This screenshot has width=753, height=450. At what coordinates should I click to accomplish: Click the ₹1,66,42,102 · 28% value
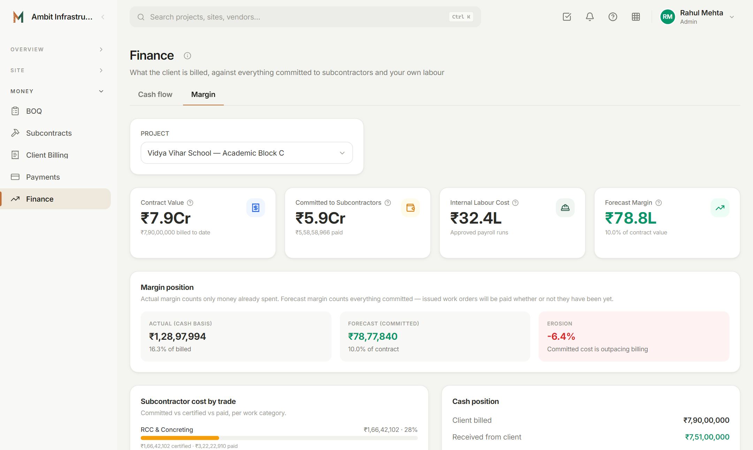point(390,430)
